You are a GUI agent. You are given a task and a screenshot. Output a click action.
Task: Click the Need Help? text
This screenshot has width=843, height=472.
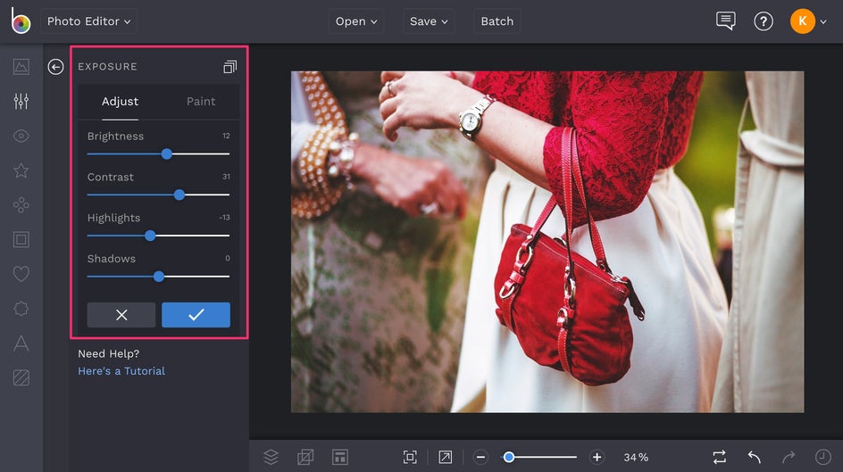tap(109, 354)
